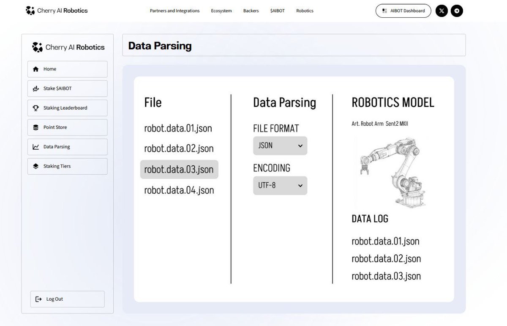Click robot.data.01.json in the File list
The height and width of the screenshot is (326, 507).
click(178, 128)
